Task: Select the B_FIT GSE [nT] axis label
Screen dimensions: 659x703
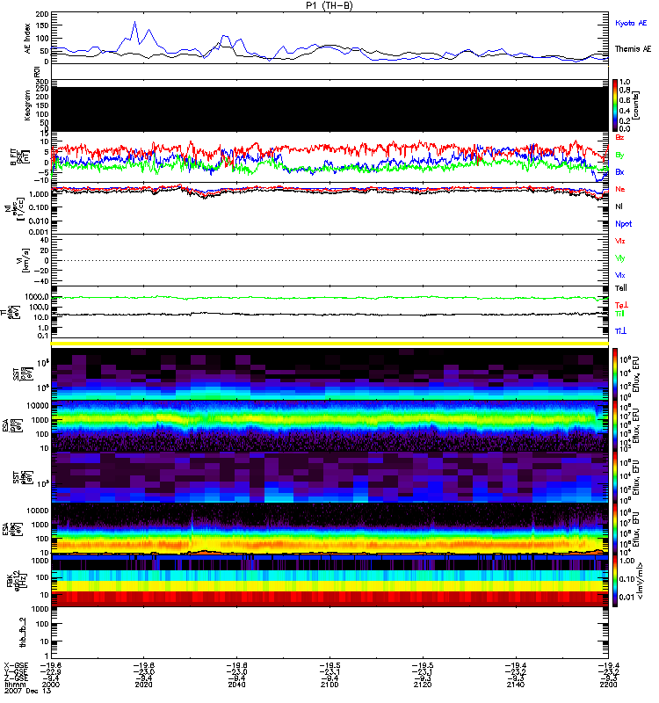Action: pos(19,157)
